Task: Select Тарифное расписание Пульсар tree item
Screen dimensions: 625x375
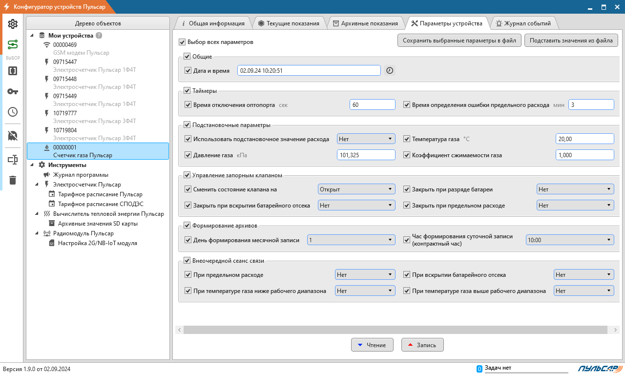Action: [100, 194]
